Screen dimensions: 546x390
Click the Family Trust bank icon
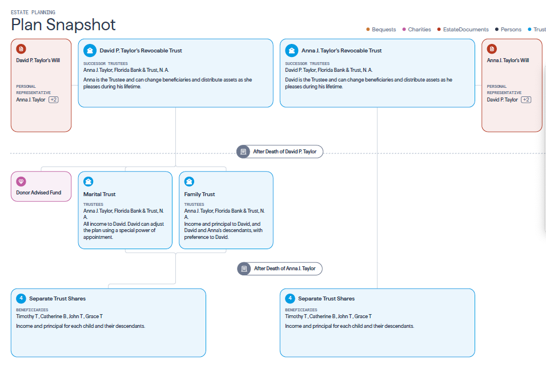(189, 182)
